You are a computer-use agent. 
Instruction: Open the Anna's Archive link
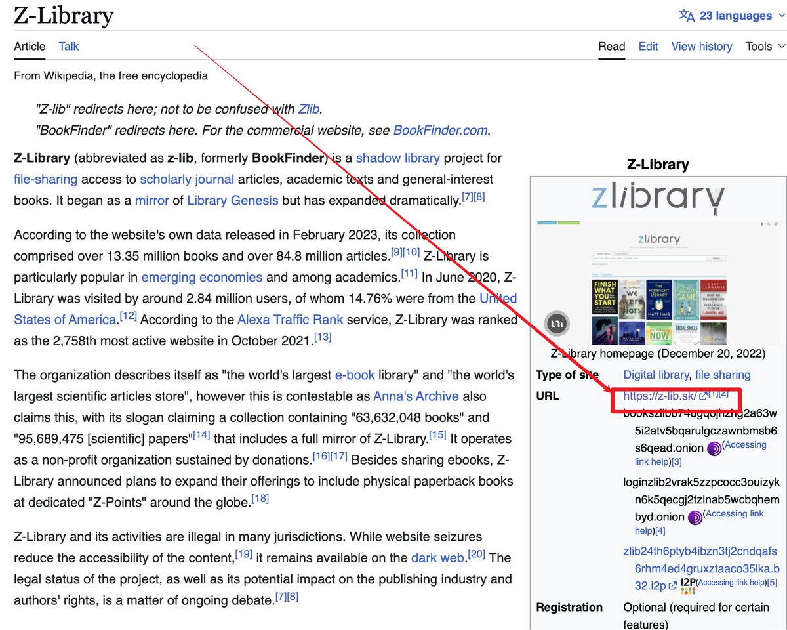point(416,396)
